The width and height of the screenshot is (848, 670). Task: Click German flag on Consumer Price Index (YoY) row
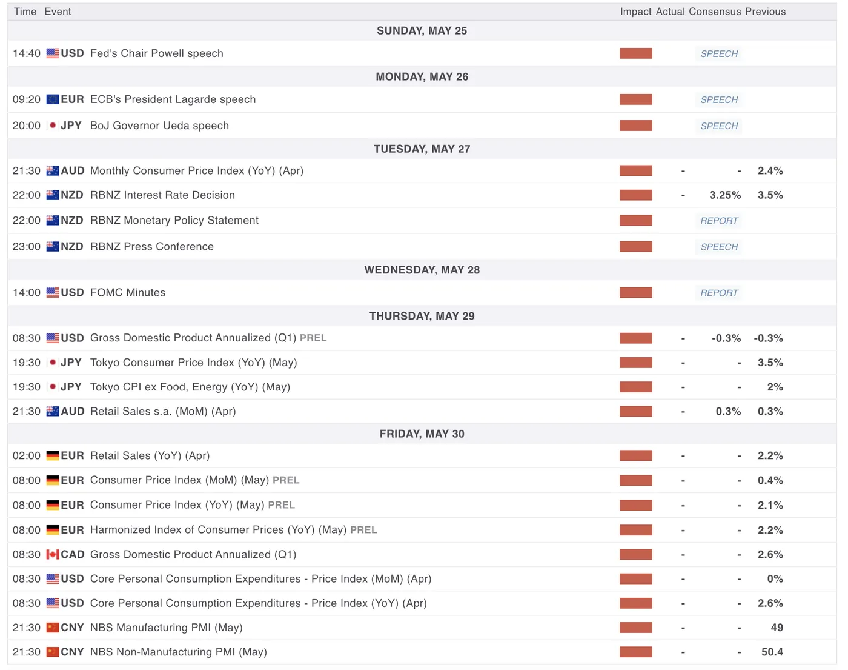point(53,505)
